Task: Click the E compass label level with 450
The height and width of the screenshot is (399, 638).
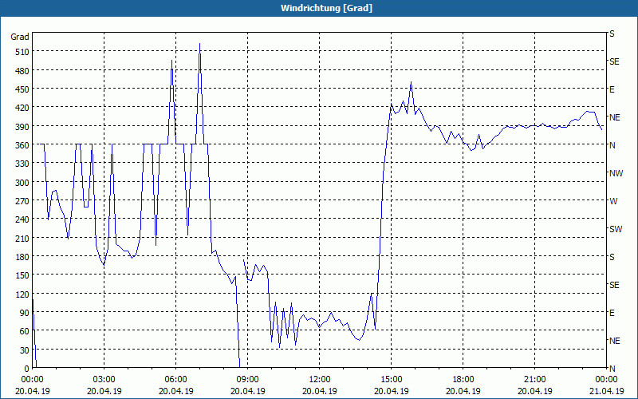Action: coord(612,89)
